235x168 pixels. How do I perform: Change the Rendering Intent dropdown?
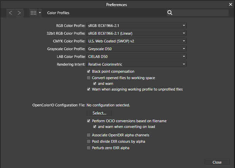point(137,64)
